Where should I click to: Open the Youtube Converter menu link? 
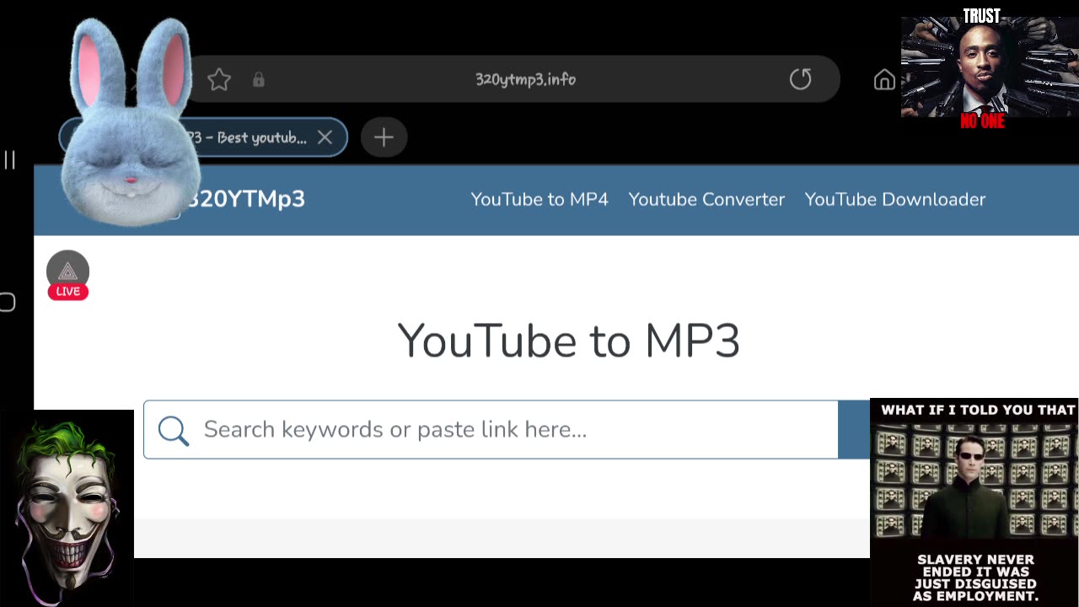tap(706, 199)
